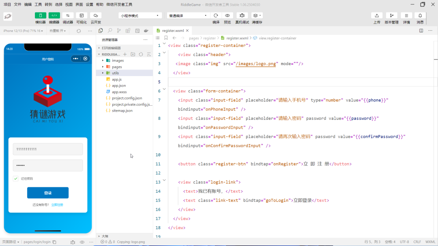The height and width of the screenshot is (246, 438).
Task: Click the phone number field in simulator
Action: [48, 149]
